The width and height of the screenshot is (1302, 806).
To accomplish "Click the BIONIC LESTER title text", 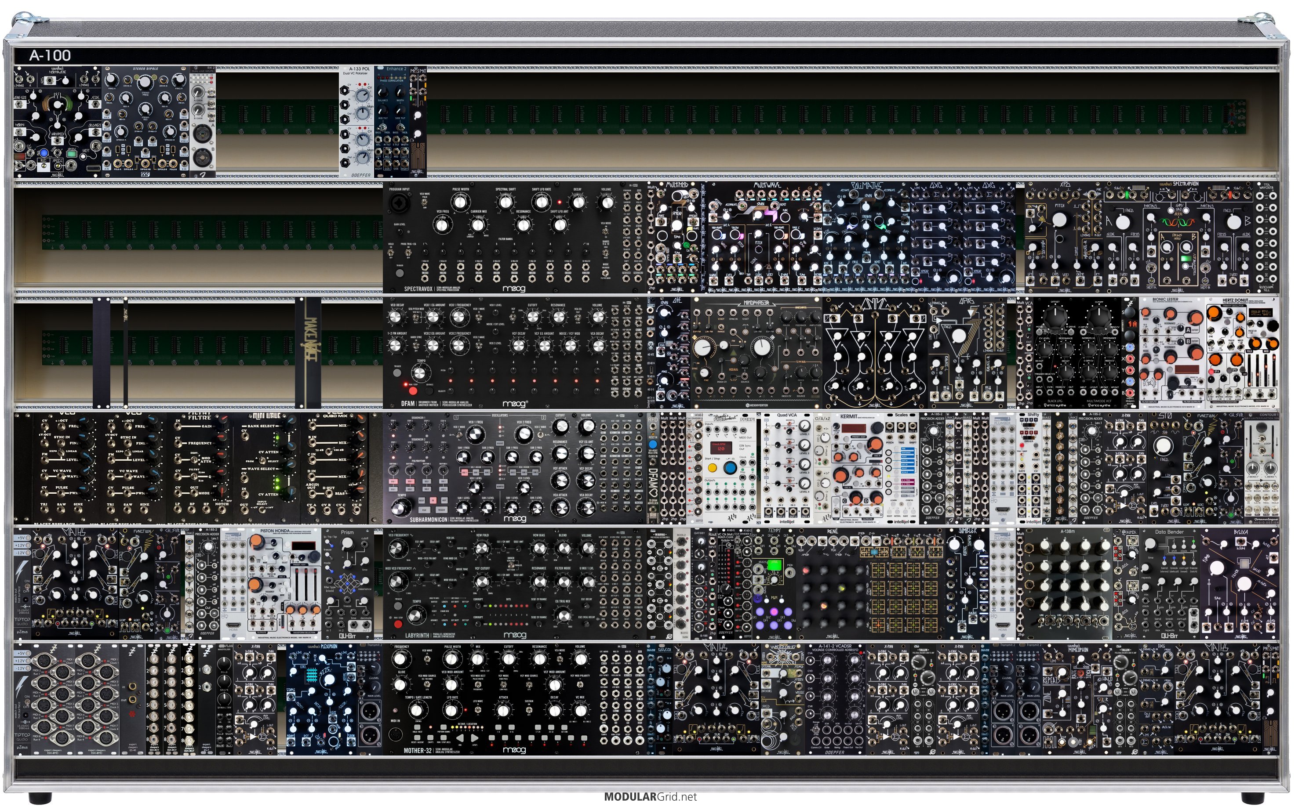I will (1165, 300).
